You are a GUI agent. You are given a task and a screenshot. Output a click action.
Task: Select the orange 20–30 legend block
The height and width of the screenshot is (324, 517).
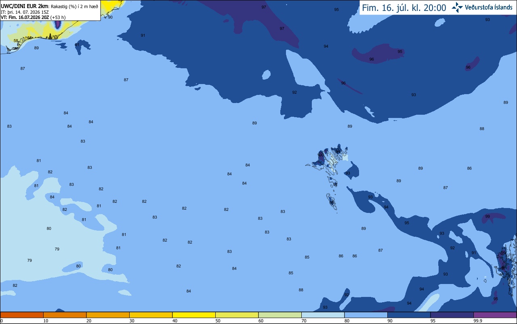(108, 315)
